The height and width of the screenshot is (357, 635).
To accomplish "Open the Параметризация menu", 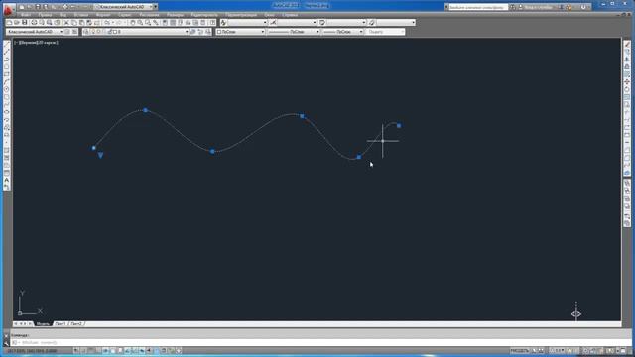I will [x=241, y=15].
